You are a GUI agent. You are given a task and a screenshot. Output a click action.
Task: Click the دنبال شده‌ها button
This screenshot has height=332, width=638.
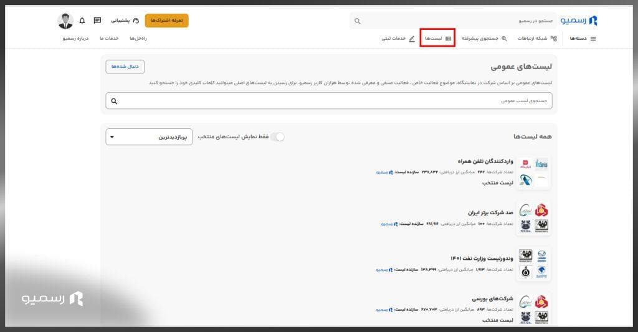(125, 67)
